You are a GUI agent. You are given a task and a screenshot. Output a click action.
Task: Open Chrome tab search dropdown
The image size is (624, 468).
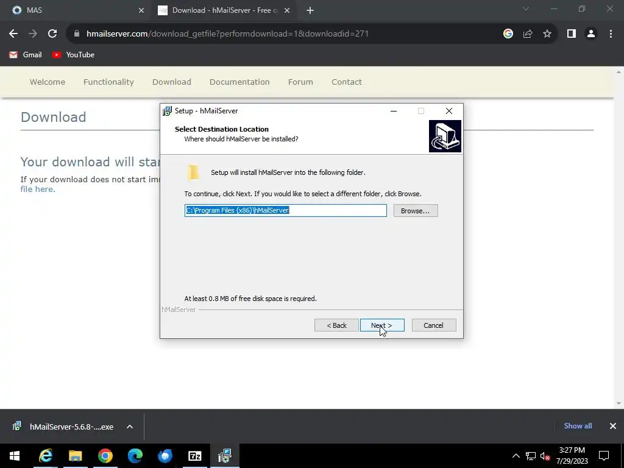pyautogui.click(x=526, y=9)
